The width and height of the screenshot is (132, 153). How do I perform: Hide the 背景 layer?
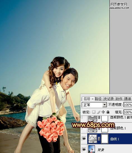pyautogui.click(x=84, y=149)
